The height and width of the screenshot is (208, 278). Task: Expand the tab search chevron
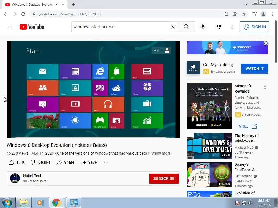point(245,5)
